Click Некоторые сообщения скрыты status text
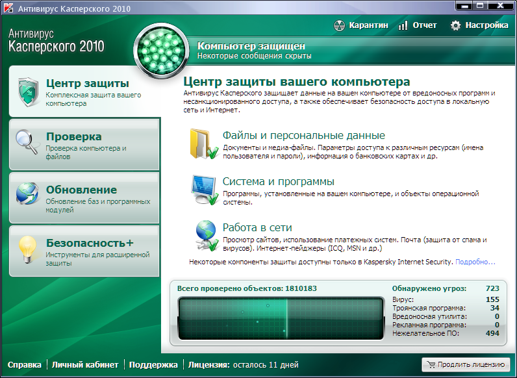The width and height of the screenshot is (517, 378). pyautogui.click(x=254, y=56)
